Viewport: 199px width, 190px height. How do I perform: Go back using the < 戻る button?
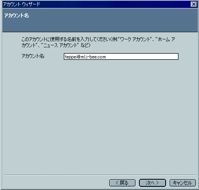pos(122,183)
